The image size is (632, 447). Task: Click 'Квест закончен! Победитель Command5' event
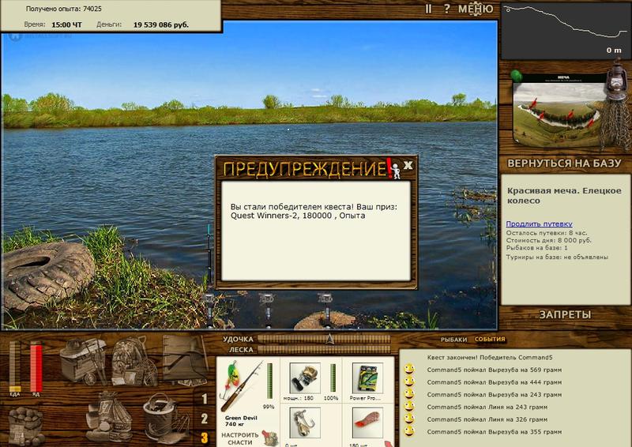tap(490, 357)
